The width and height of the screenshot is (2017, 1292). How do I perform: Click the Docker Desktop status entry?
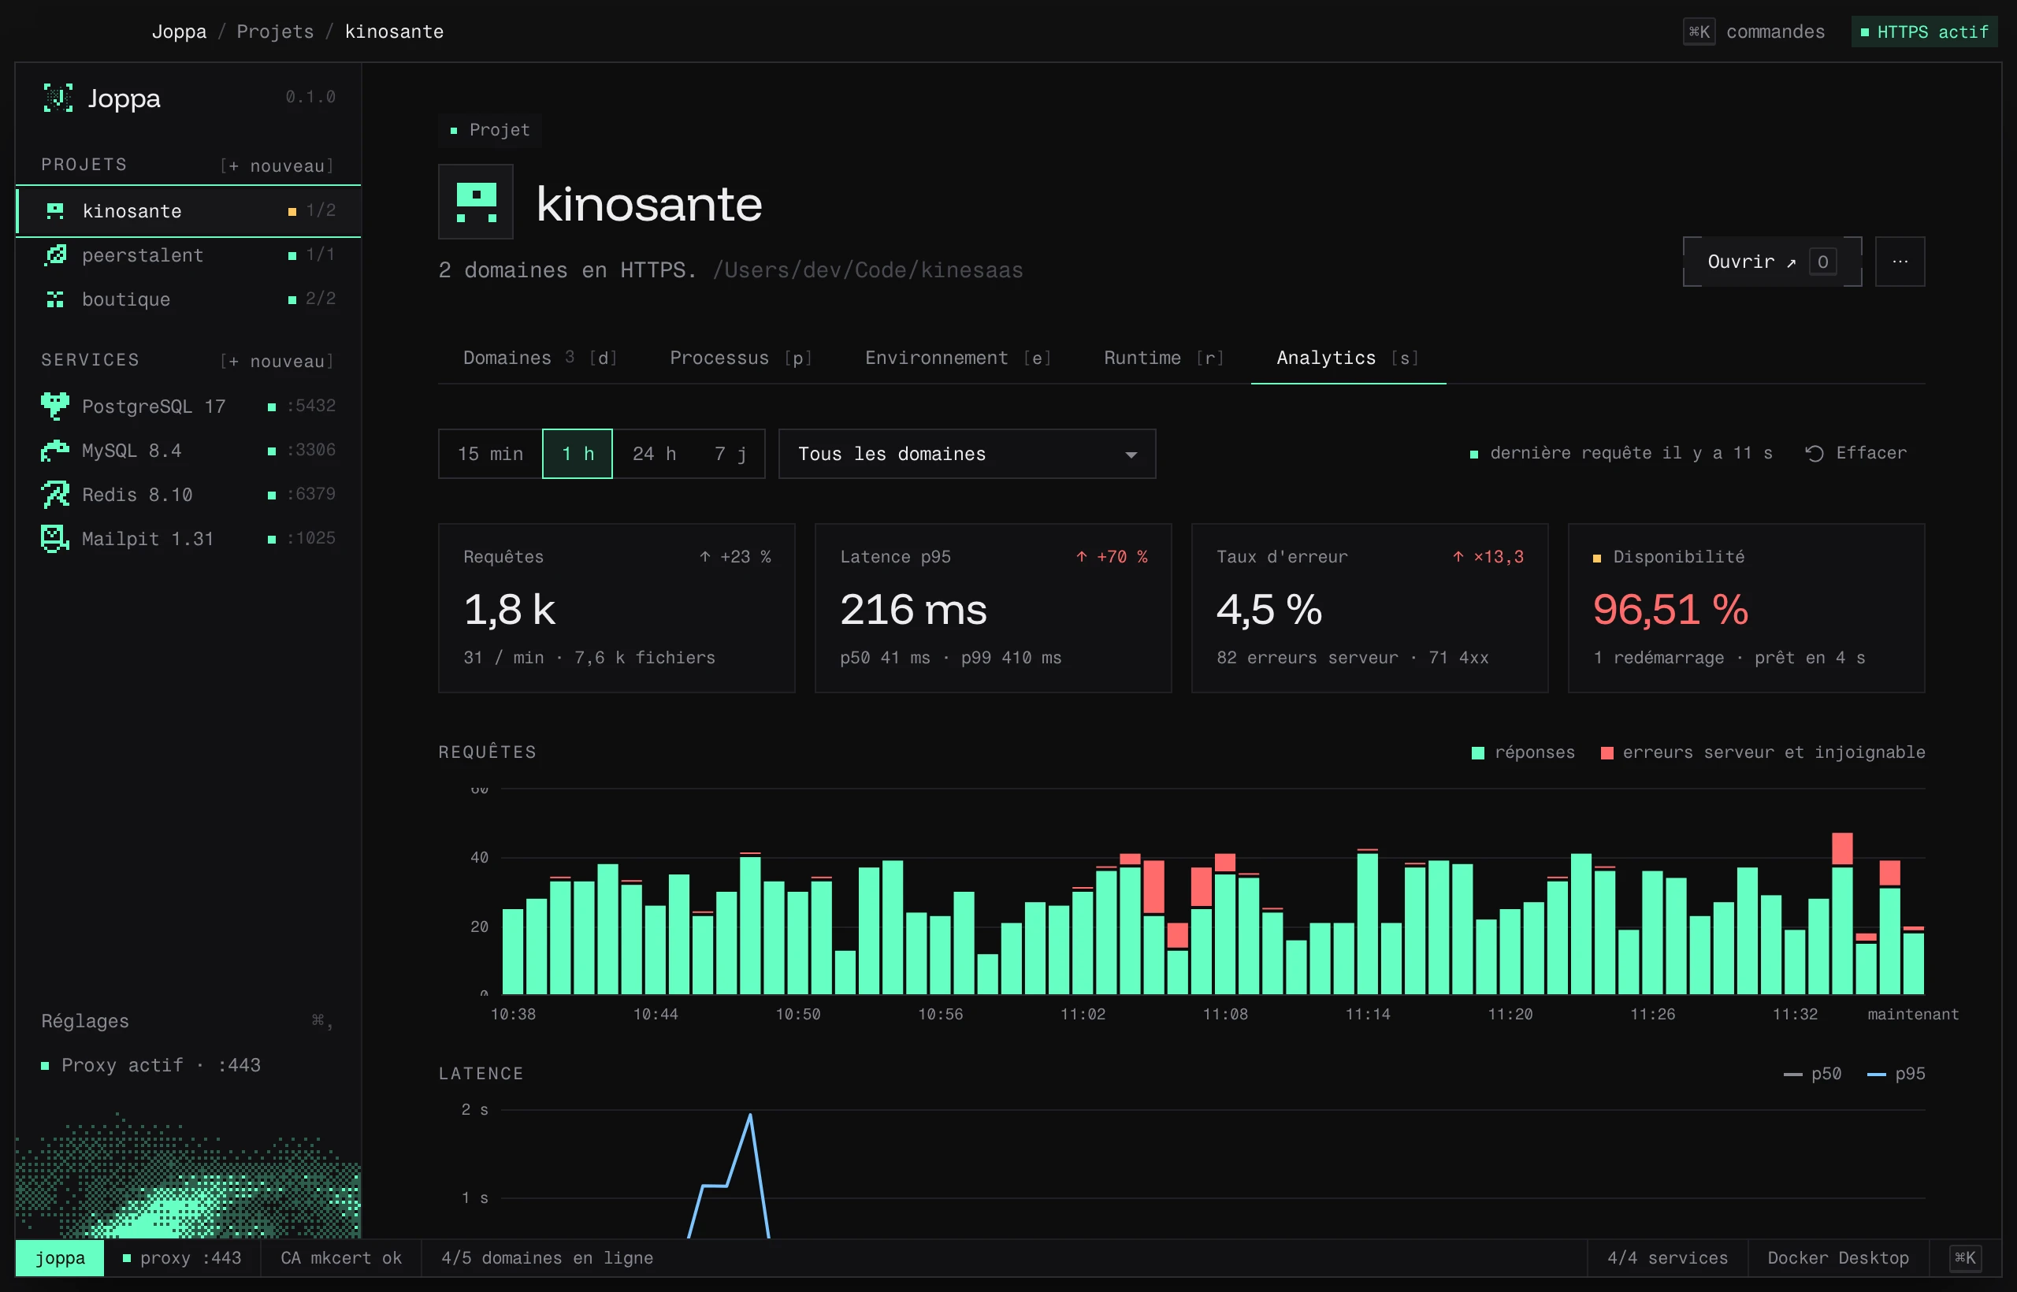(1837, 1257)
